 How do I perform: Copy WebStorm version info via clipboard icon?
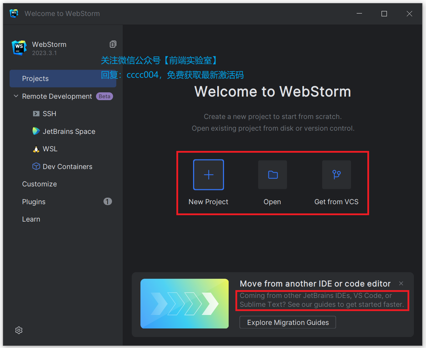click(x=113, y=44)
